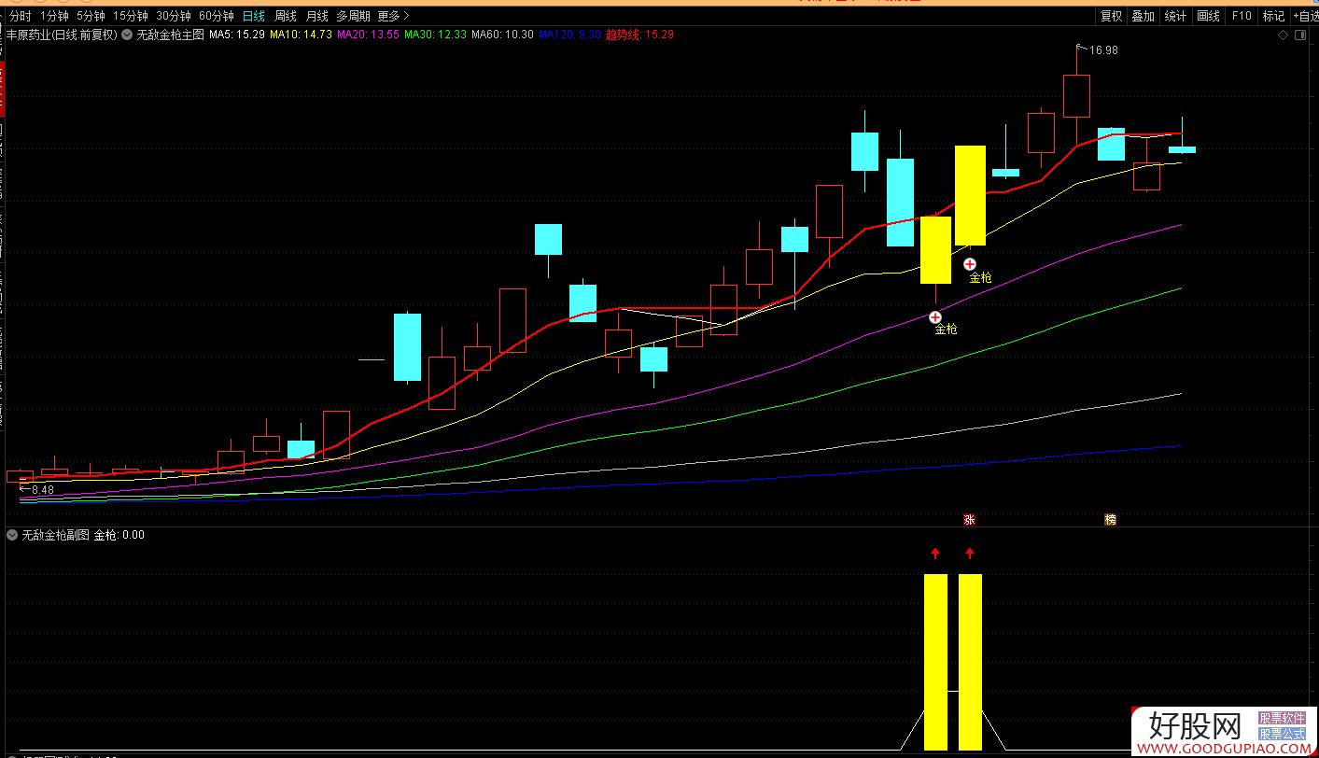Click the 丰原药业(日线 前复权) stock title

pyautogui.click(x=62, y=35)
